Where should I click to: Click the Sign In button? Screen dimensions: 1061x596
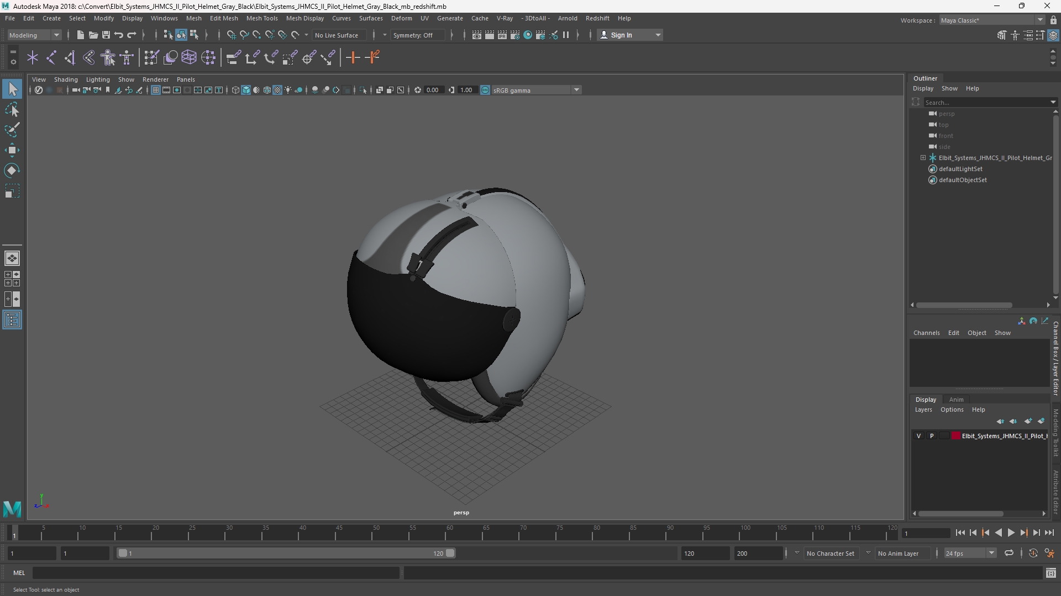point(630,35)
